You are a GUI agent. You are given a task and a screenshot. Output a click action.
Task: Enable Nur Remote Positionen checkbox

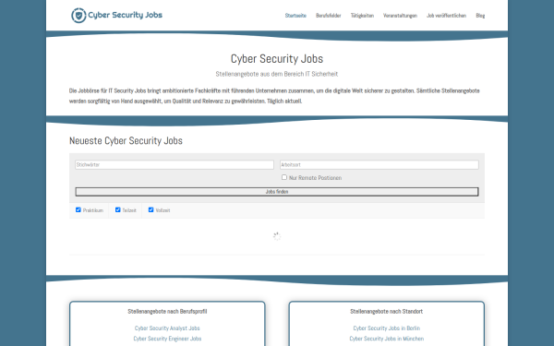(x=284, y=177)
